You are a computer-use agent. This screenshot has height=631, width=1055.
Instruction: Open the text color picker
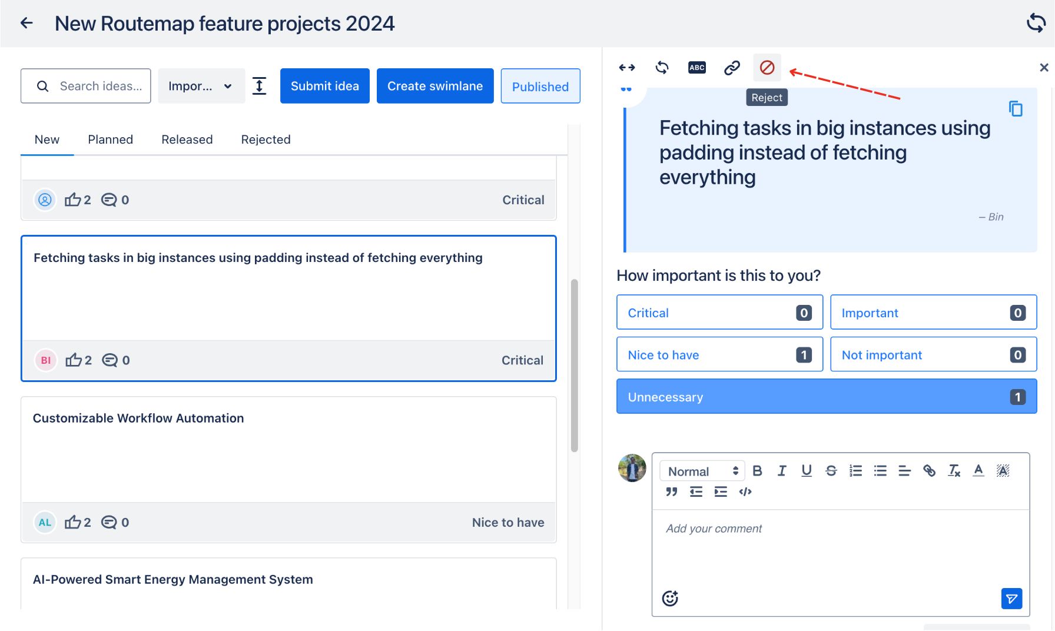tap(978, 471)
